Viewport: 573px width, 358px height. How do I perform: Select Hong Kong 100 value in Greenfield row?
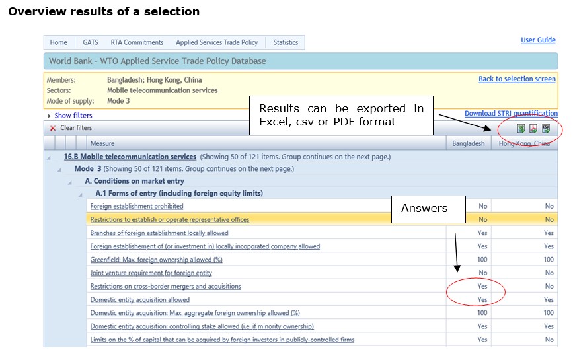point(548,260)
